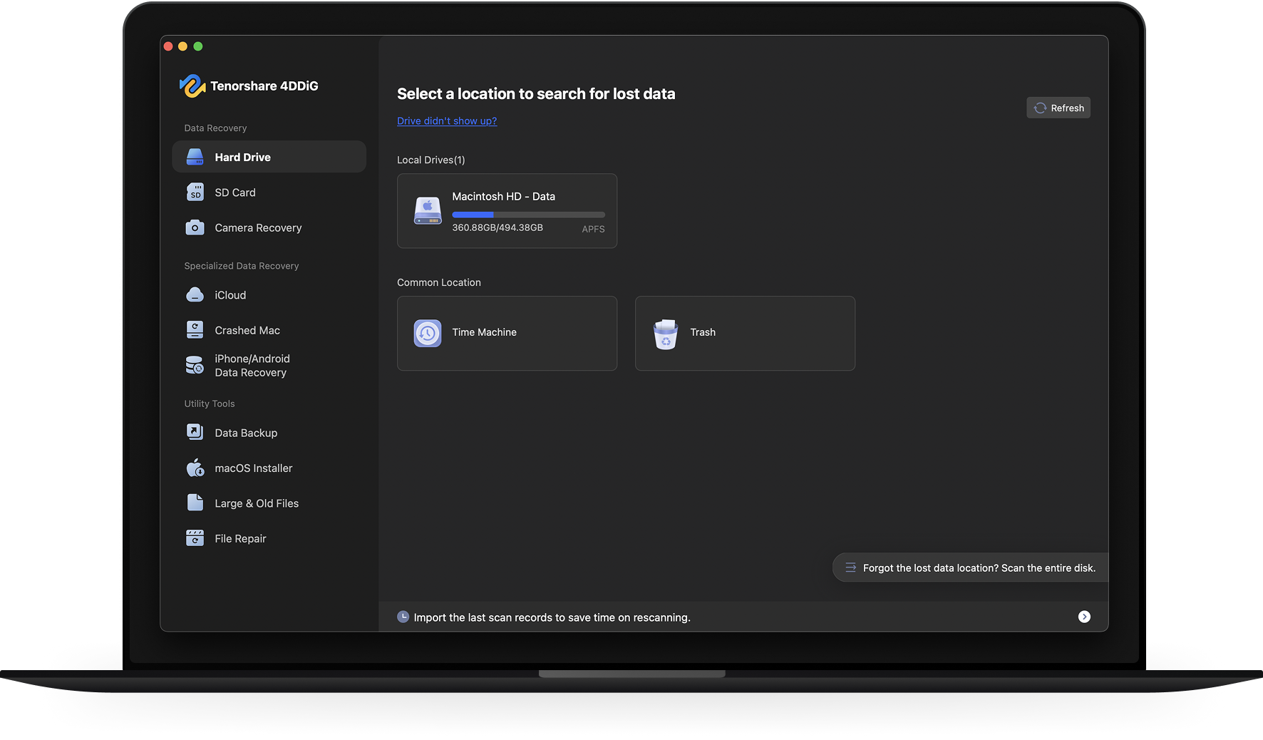Open the Data Backup icon
This screenshot has height=740, width=1263.
pyautogui.click(x=195, y=433)
